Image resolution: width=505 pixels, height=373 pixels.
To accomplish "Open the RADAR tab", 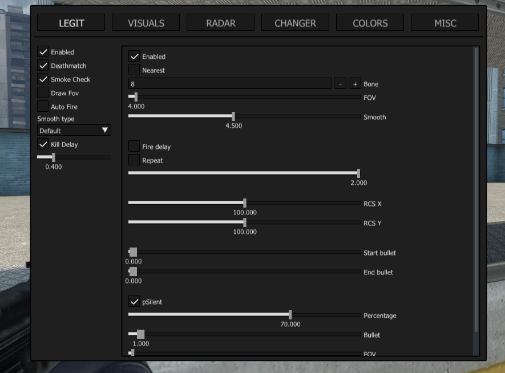I will pyautogui.click(x=220, y=23).
